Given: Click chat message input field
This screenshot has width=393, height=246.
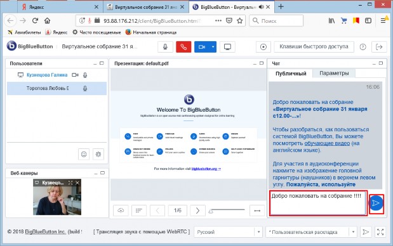Looking at the screenshot, I should pyautogui.click(x=318, y=203).
